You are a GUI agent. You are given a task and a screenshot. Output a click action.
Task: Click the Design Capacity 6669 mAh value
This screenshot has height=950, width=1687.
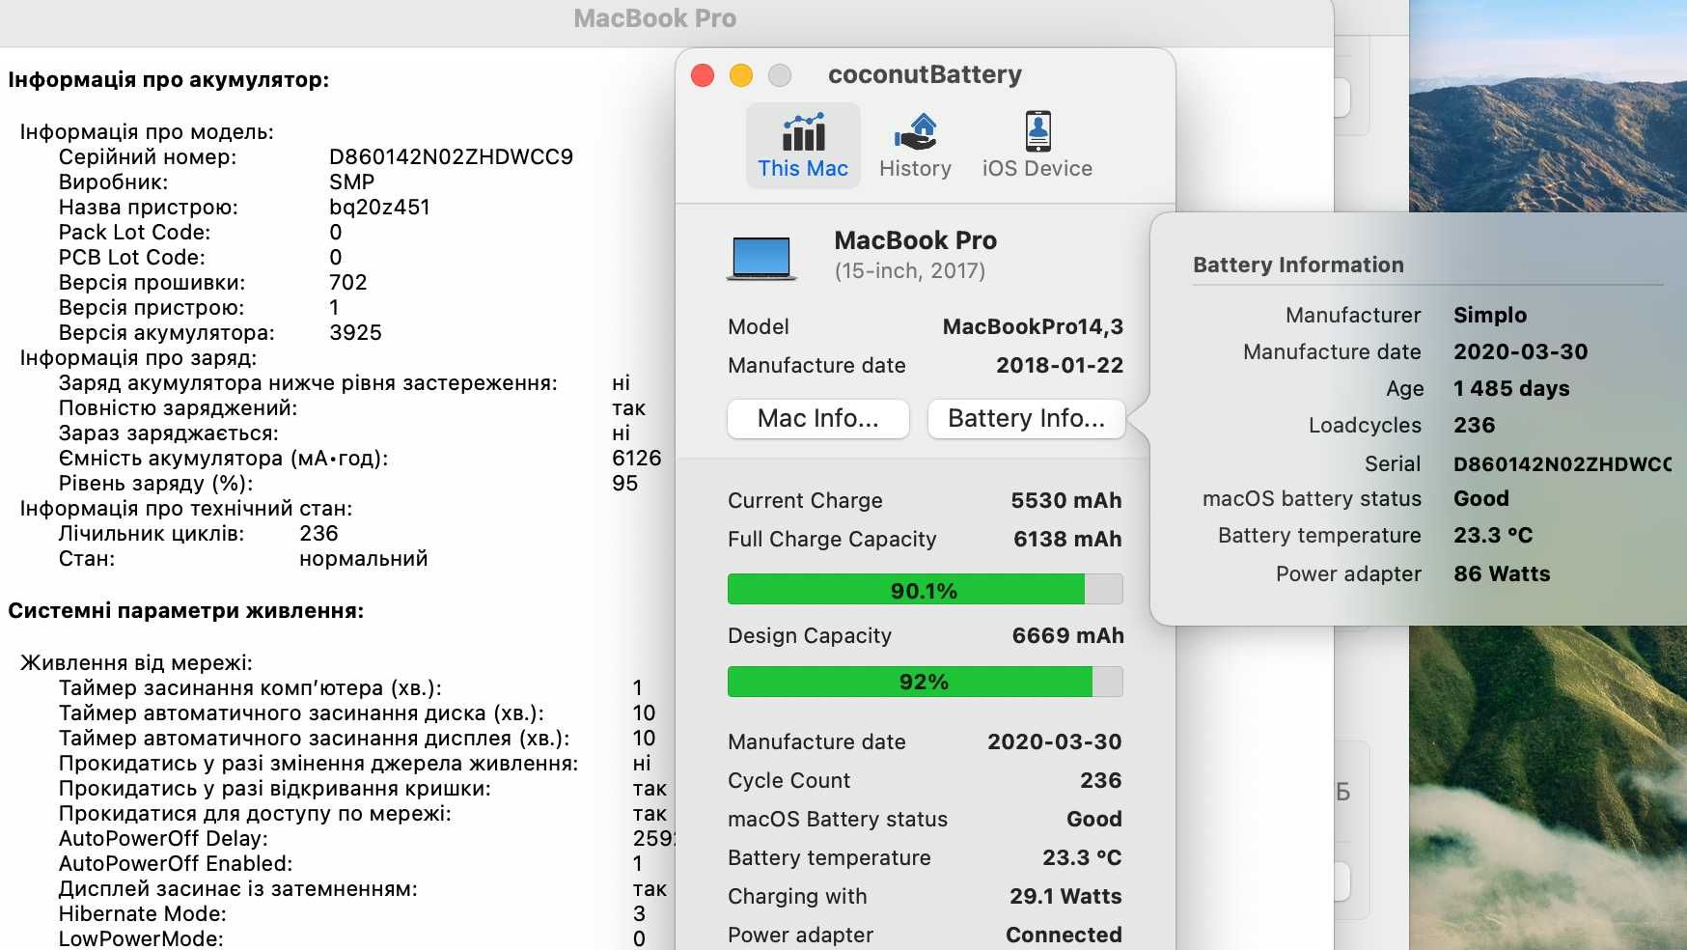pyautogui.click(x=1067, y=636)
